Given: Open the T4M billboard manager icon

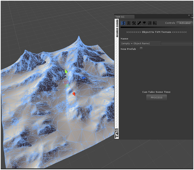Looking at the screenshot, I should click(x=155, y=23).
